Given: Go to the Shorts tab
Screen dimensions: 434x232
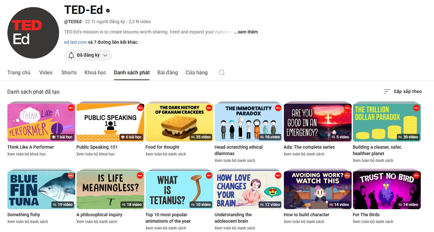Looking at the screenshot, I should pyautogui.click(x=69, y=73).
